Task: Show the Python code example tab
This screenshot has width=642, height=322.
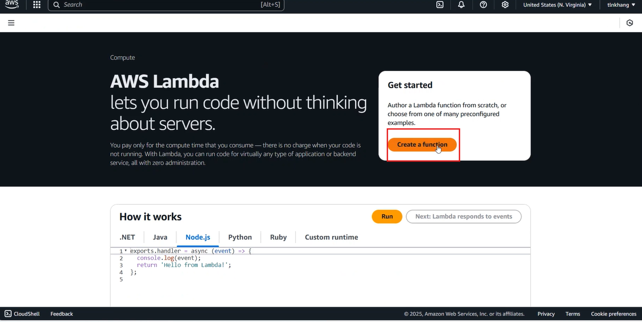Action: 240,237
